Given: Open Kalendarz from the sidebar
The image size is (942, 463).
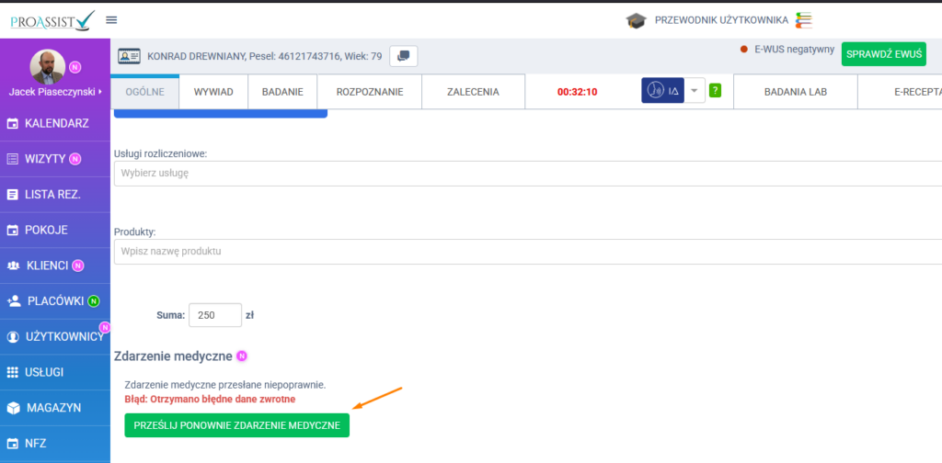Looking at the screenshot, I should coord(55,123).
